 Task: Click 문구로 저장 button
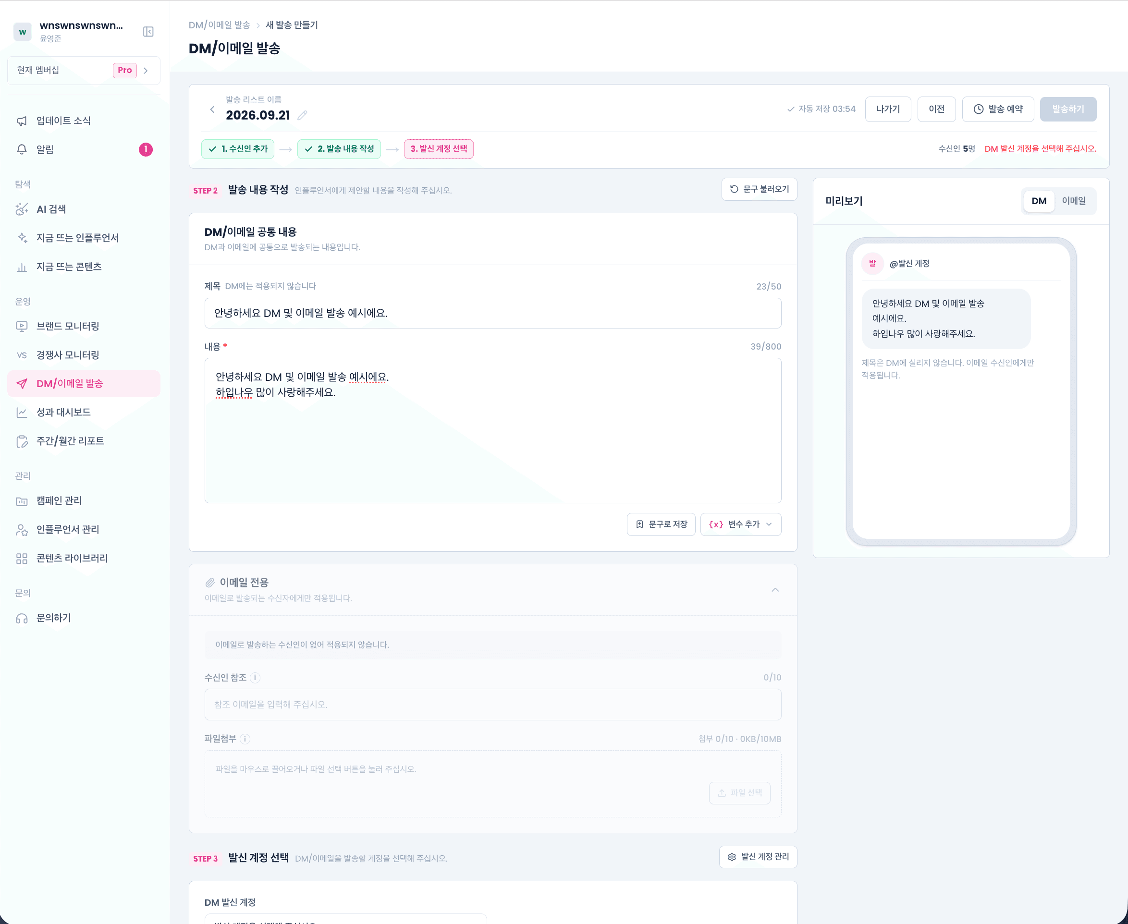coord(661,524)
